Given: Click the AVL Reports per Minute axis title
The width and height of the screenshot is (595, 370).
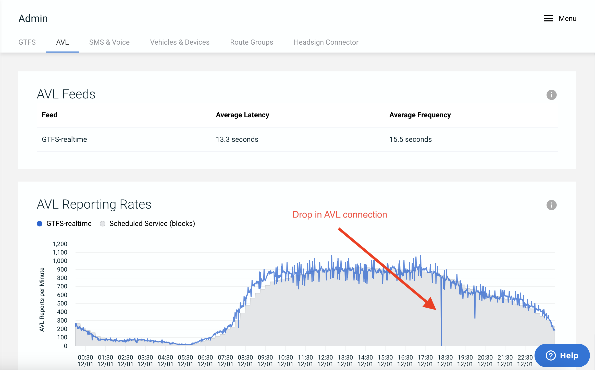Looking at the screenshot, I should click(x=42, y=300).
